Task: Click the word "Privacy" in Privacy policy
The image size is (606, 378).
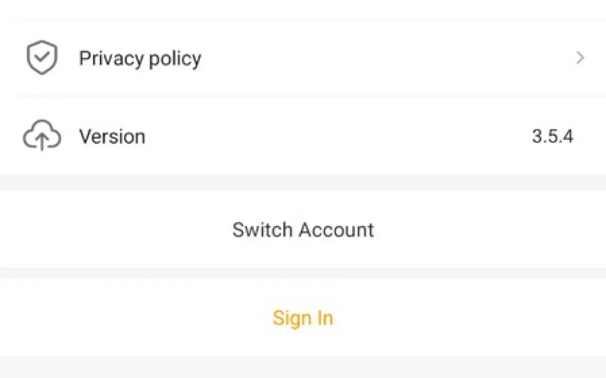Action: tap(111, 58)
